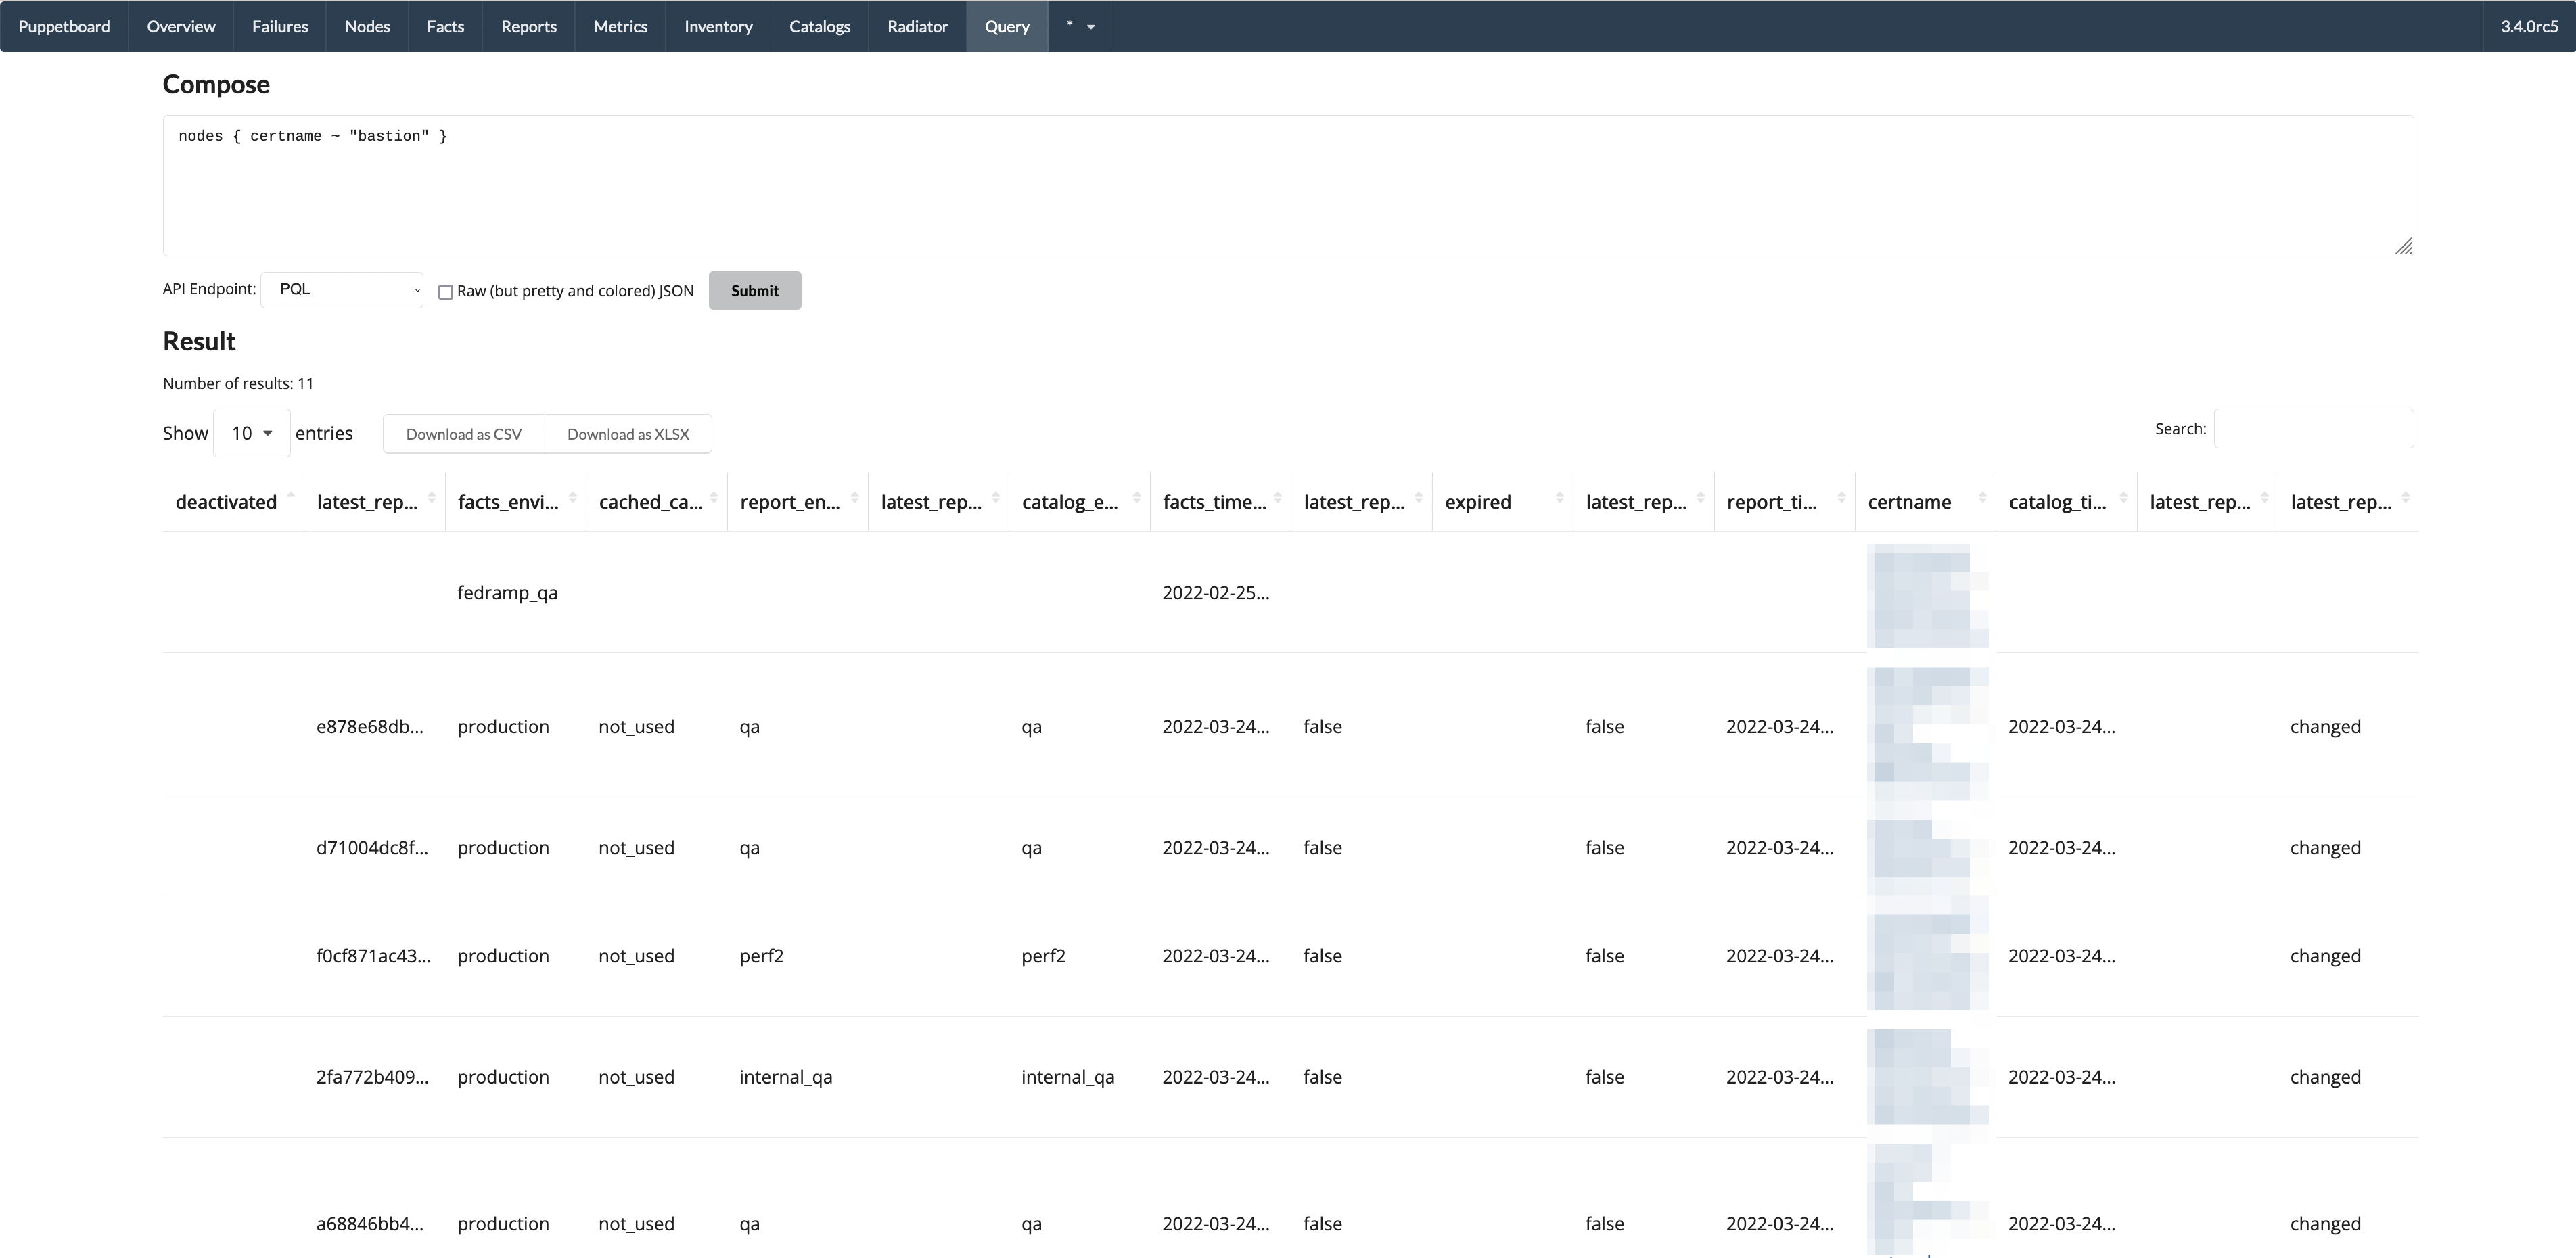The image size is (2576, 1258).
Task: Click Download as CSV
Action: pos(464,434)
